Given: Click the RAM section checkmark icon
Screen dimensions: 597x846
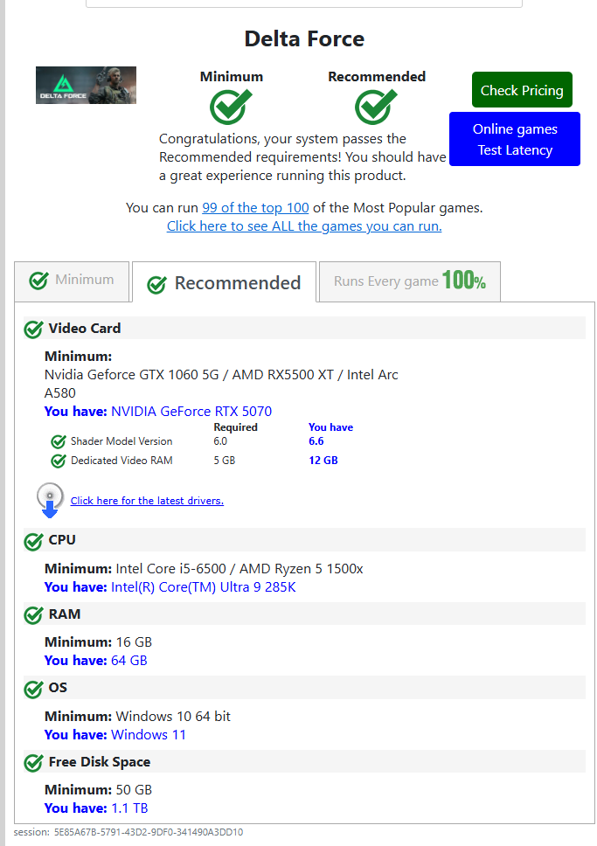Looking at the screenshot, I should 33,615.
